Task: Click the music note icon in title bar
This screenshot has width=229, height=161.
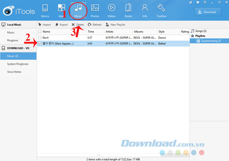Action: point(190,2)
